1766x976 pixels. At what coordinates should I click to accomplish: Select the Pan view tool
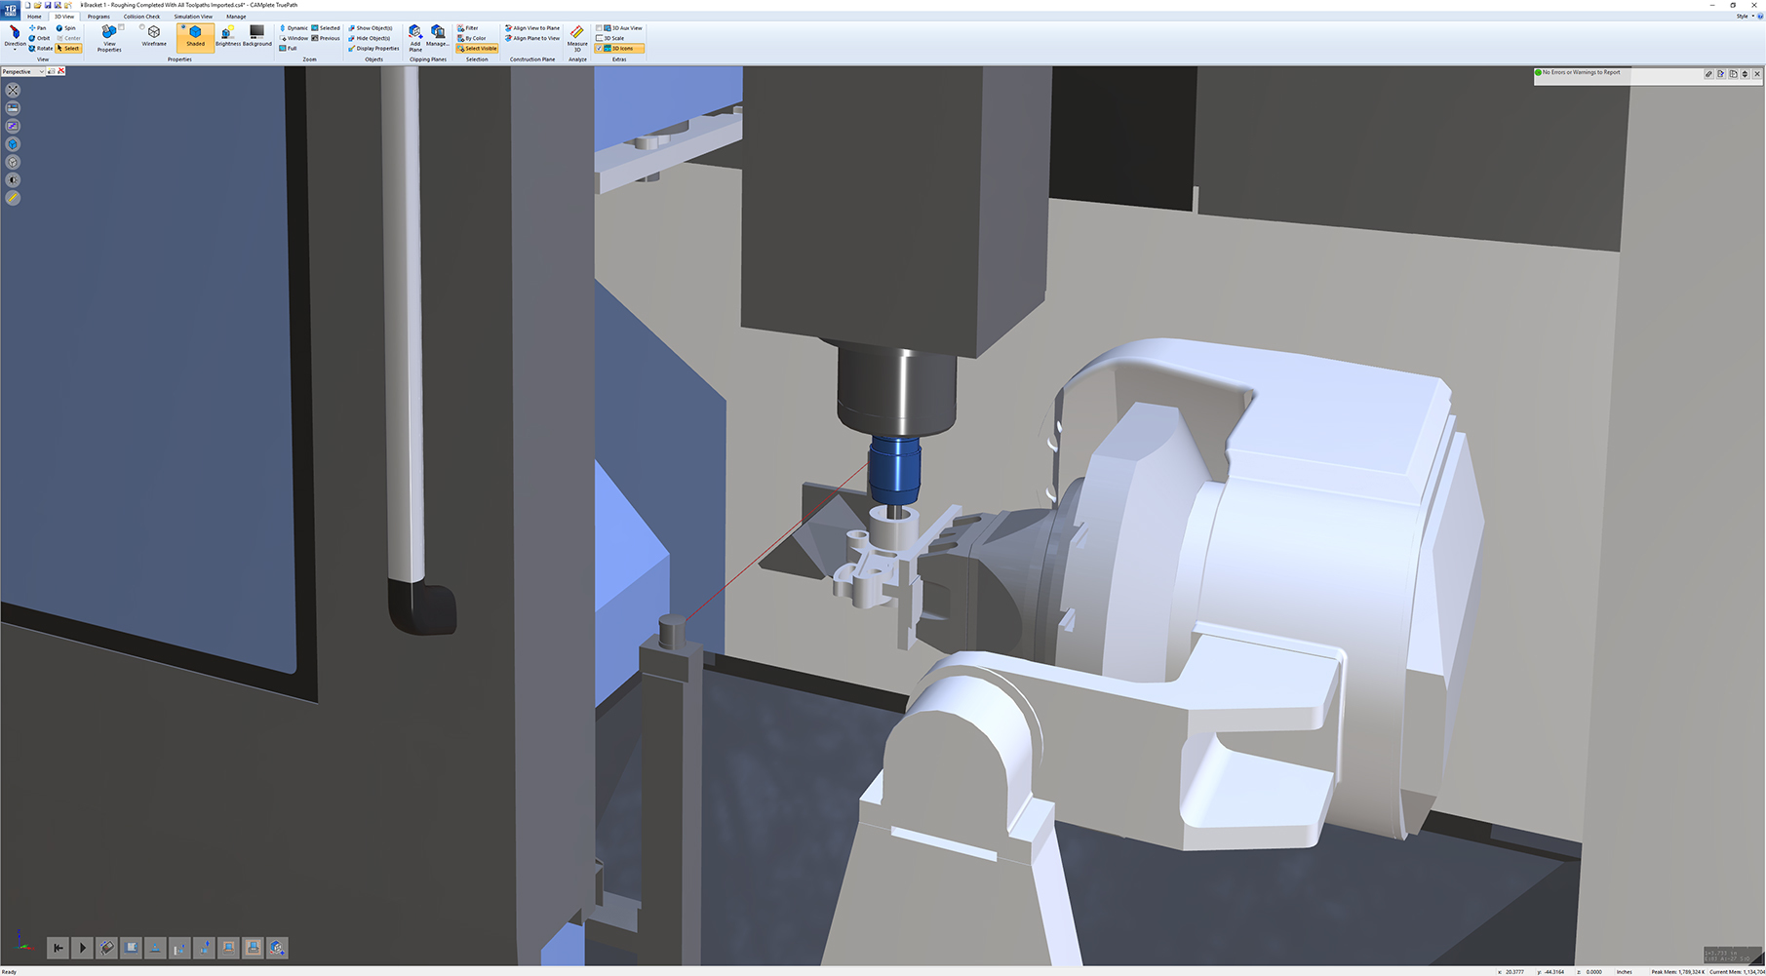click(38, 28)
